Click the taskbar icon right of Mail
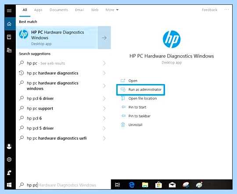This screenshot has height=194, width=237. [x=186, y=185]
